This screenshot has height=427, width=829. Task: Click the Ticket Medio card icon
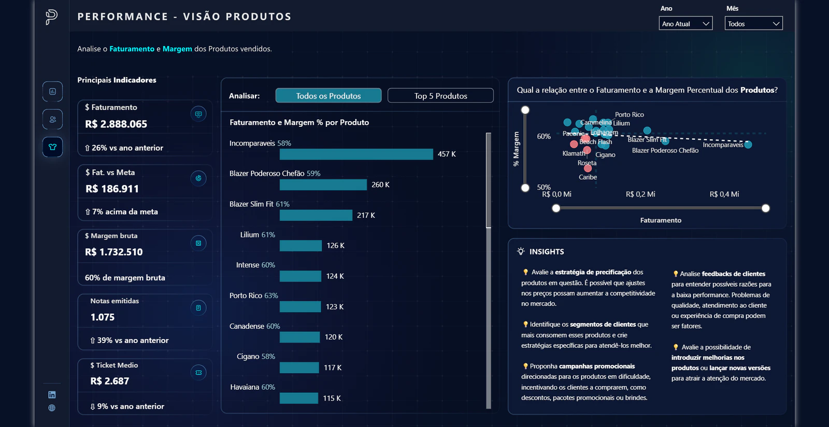coord(198,373)
